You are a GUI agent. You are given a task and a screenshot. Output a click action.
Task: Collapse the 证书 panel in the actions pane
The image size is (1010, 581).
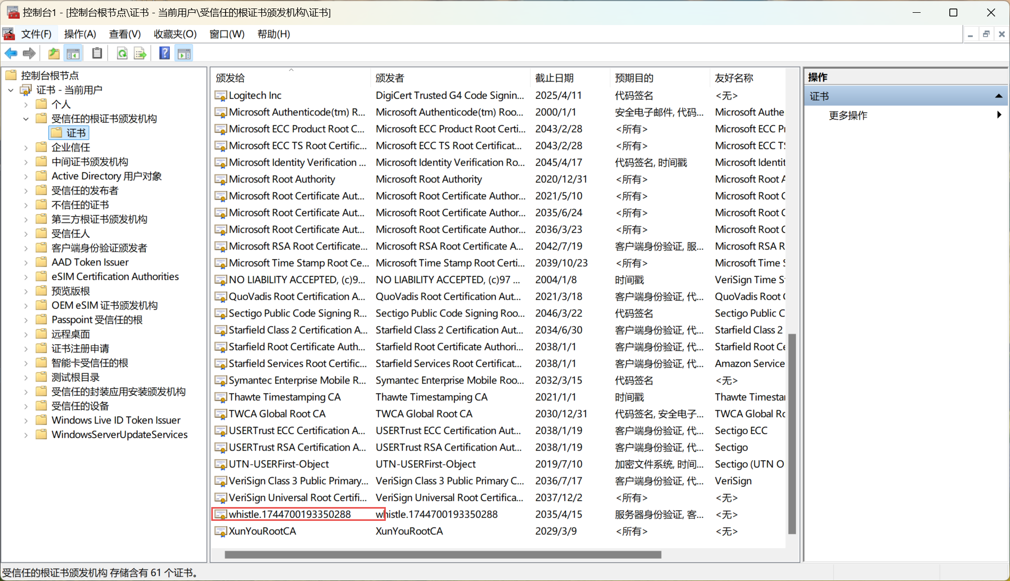pyautogui.click(x=999, y=96)
